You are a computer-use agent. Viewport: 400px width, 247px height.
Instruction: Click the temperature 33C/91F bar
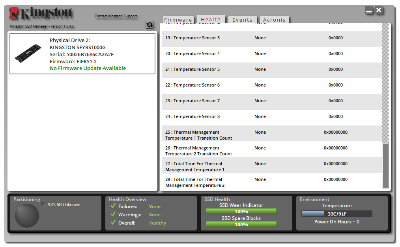coord(337,214)
